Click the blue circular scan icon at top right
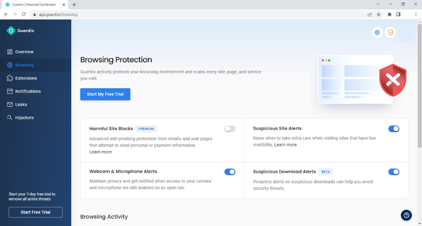Image resolution: width=422 pixels, height=226 pixels. click(x=377, y=33)
